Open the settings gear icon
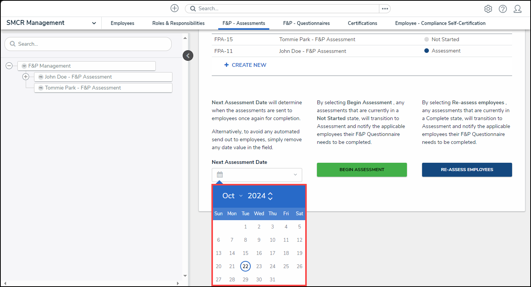The image size is (531, 287). pos(488,9)
